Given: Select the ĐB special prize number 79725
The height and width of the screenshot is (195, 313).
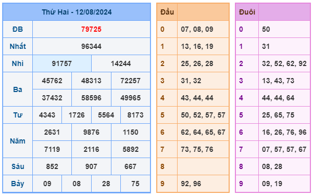Looking at the screenshot, I should click(x=91, y=29).
